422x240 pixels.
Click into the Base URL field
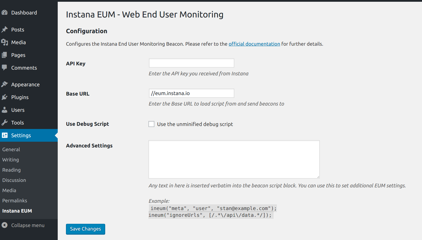point(191,93)
